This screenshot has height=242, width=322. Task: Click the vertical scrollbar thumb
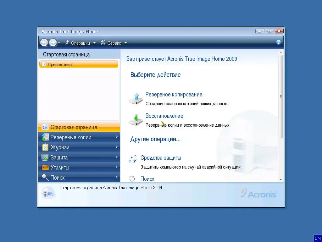click(281, 96)
